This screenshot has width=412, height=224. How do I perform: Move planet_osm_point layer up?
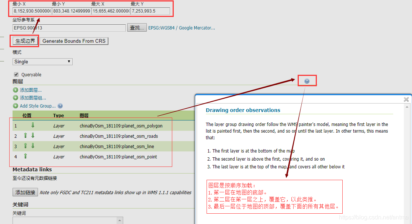pyautogui.click(x=25, y=156)
